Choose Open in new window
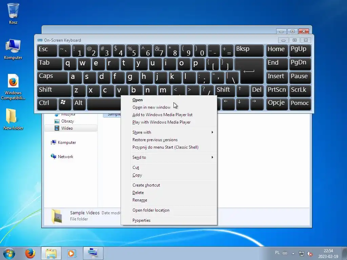 [174, 107]
